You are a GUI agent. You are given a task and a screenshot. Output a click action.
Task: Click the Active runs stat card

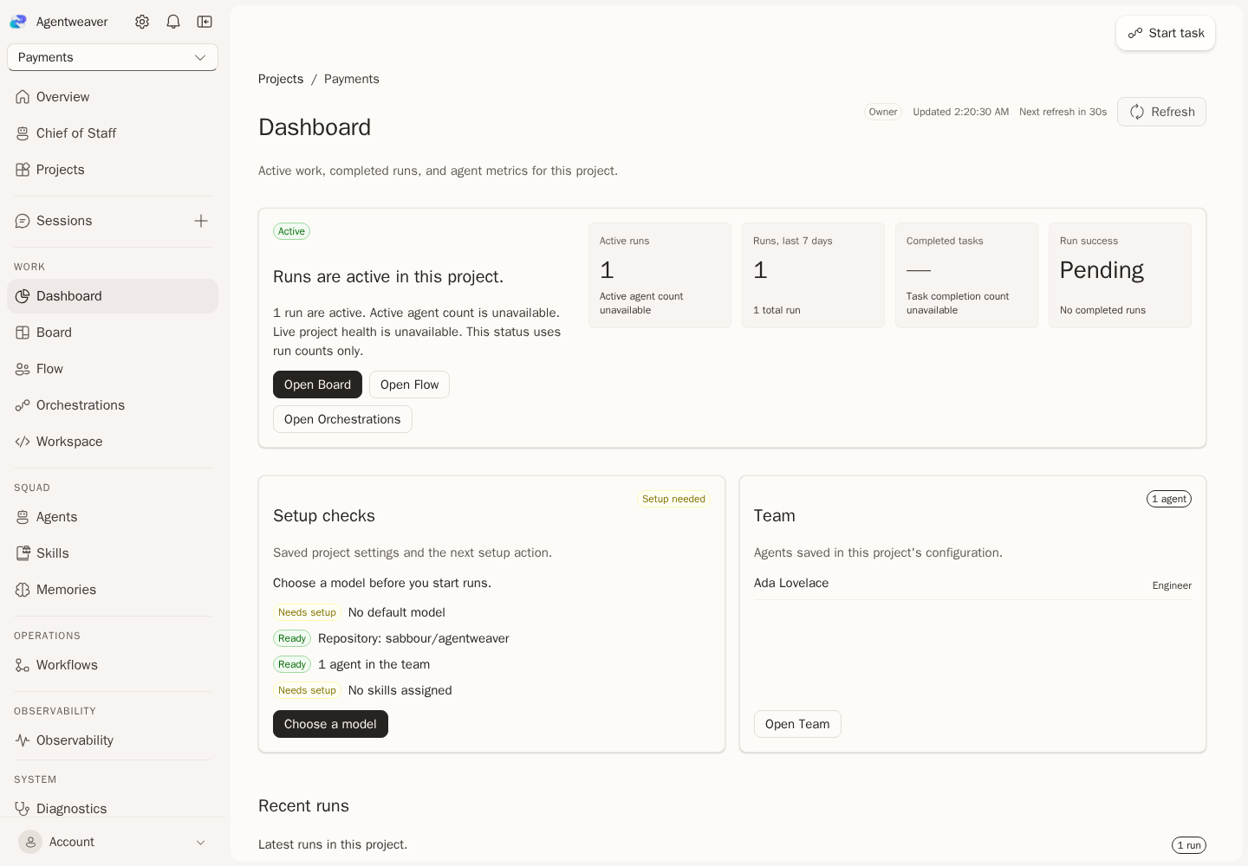[x=660, y=275]
